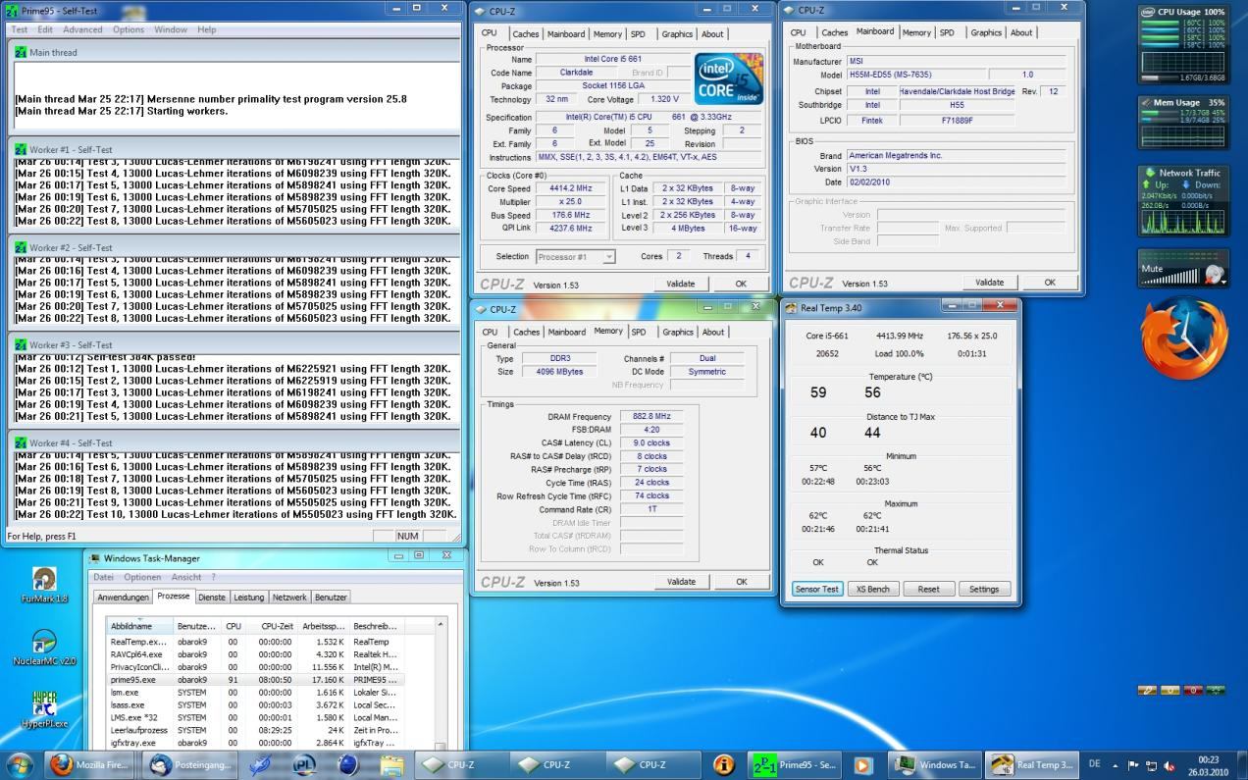Image resolution: width=1248 pixels, height=780 pixels.
Task: Click the dark blue globe taskbar icon
Action: (348, 765)
